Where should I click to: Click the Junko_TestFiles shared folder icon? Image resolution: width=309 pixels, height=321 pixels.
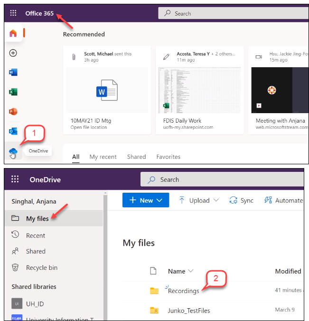coord(154,311)
